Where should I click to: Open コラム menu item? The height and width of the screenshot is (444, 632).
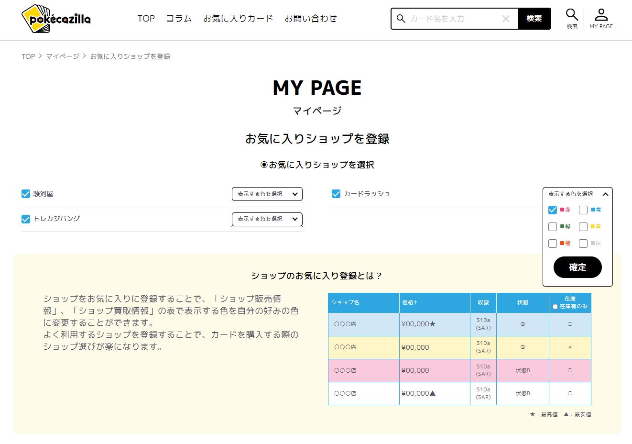tap(179, 19)
